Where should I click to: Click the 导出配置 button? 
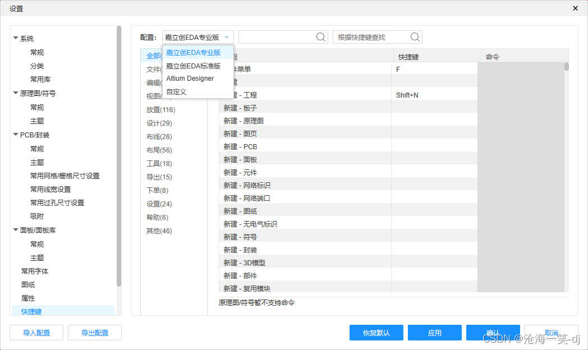pos(94,333)
